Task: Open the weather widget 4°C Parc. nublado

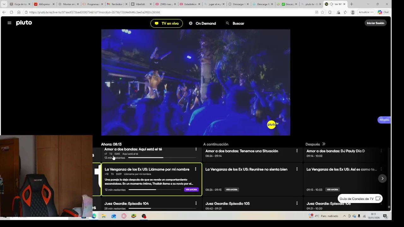Action: [323, 216]
